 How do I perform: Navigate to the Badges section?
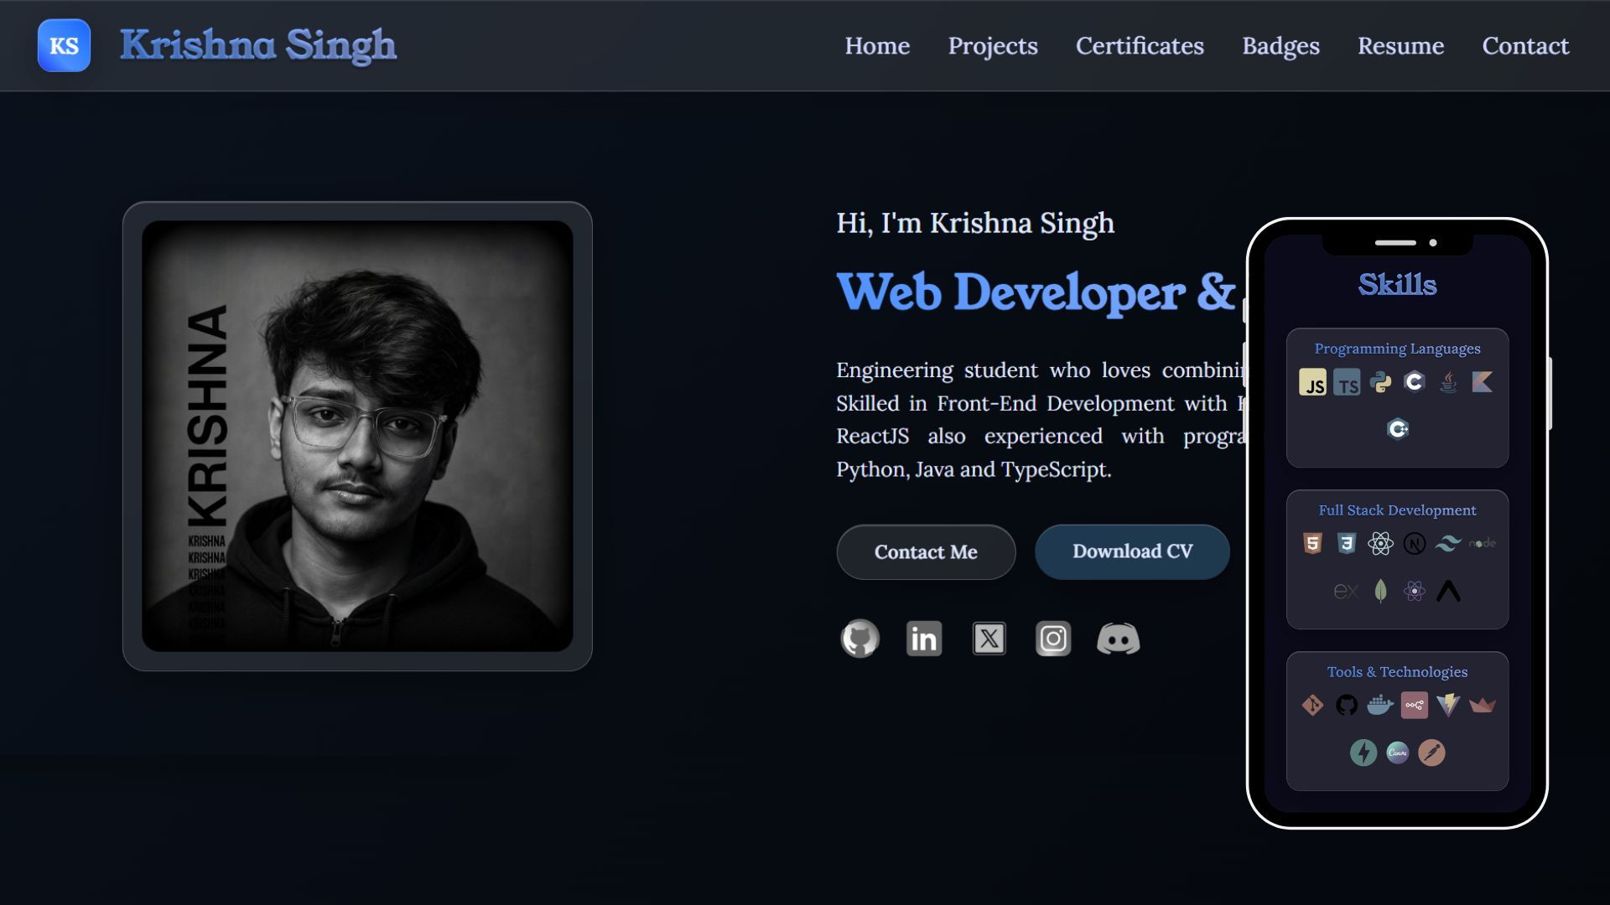(1280, 45)
